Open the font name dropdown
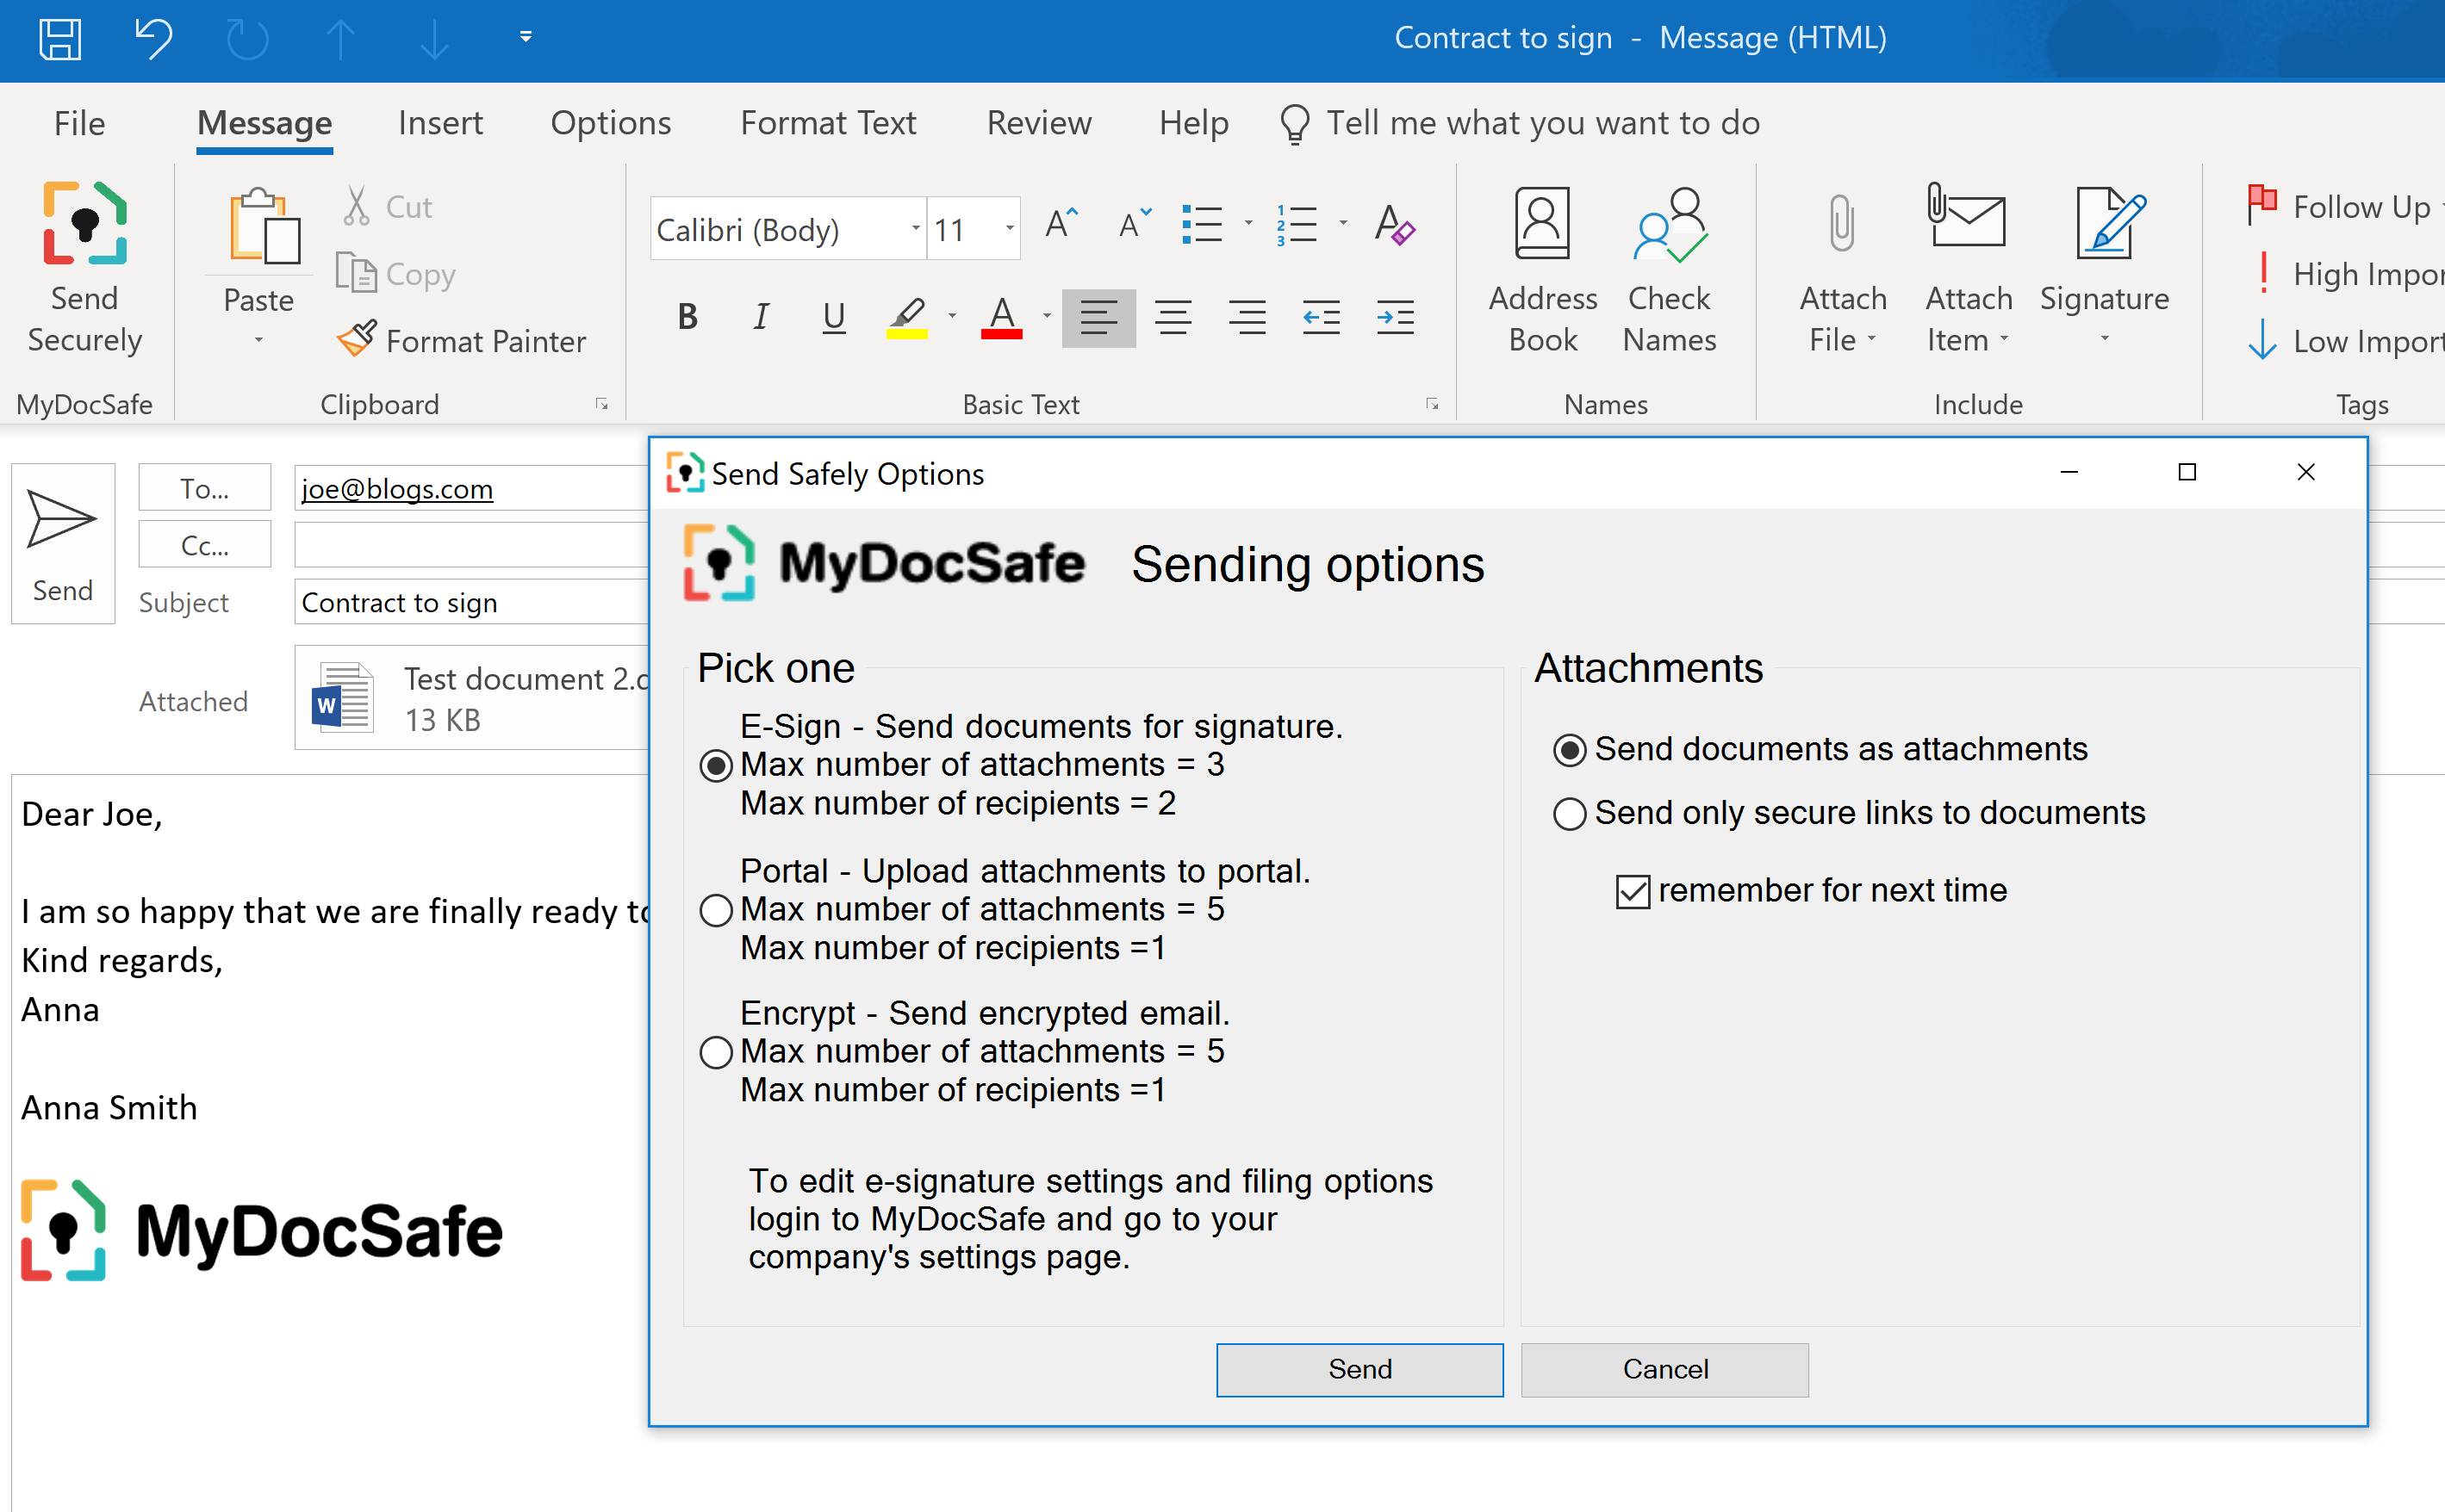 [x=914, y=229]
